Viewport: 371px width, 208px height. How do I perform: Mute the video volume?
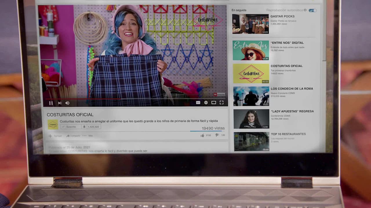(x=67, y=103)
